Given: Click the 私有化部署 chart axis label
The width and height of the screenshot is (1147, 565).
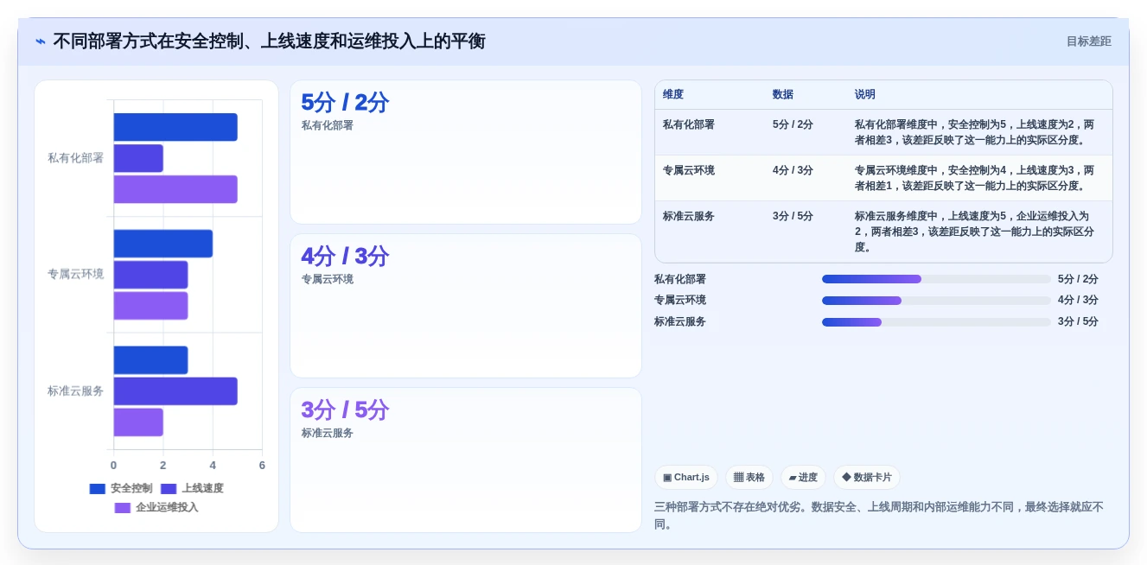Looking at the screenshot, I should (x=76, y=158).
